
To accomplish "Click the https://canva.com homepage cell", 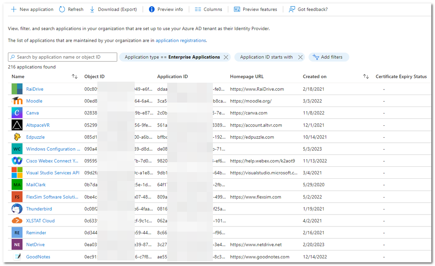I will (x=249, y=113).
